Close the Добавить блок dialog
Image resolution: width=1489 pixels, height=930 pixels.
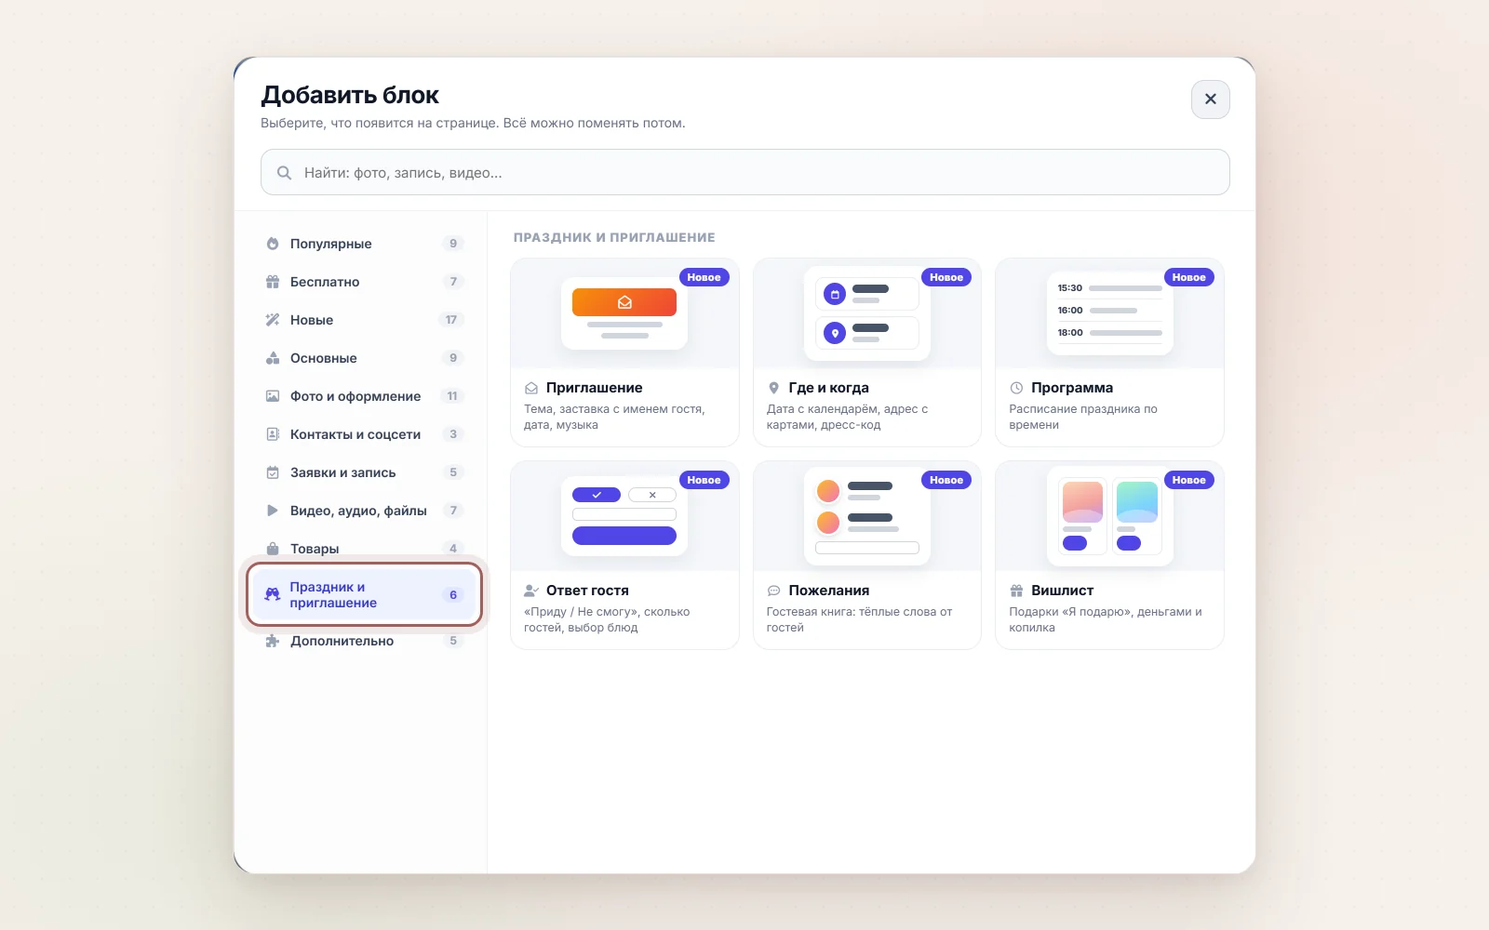(1210, 99)
